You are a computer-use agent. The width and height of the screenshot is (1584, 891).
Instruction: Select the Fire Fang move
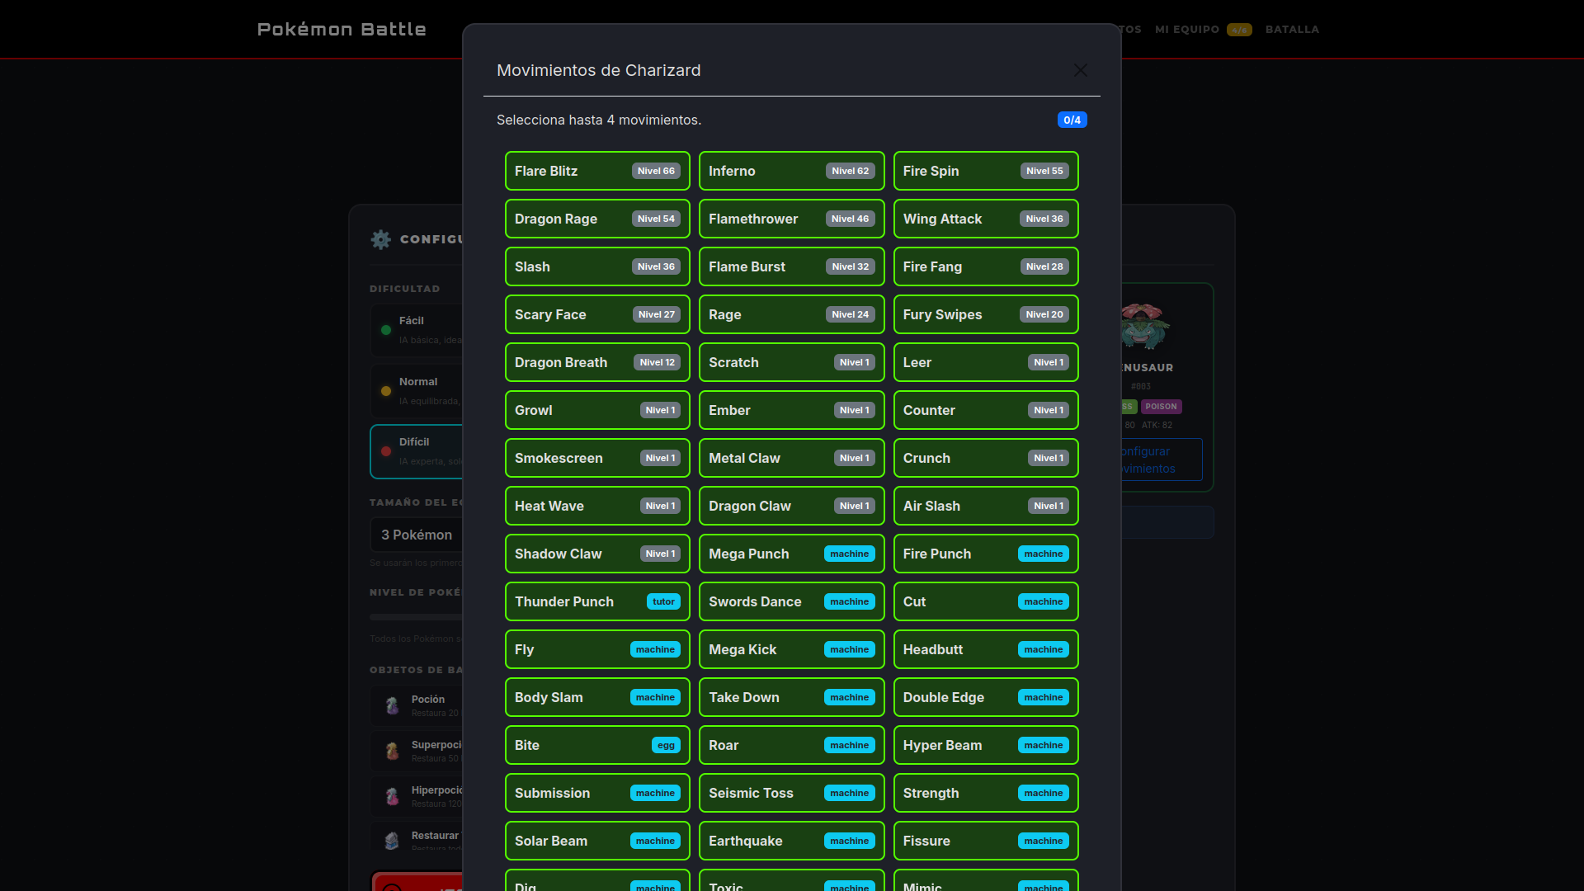click(986, 266)
